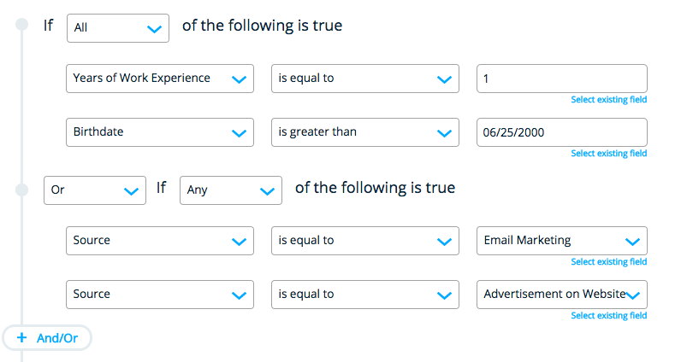687x362 pixels.
Task: Click the date field showing 06/25/2000
Action: click(561, 132)
